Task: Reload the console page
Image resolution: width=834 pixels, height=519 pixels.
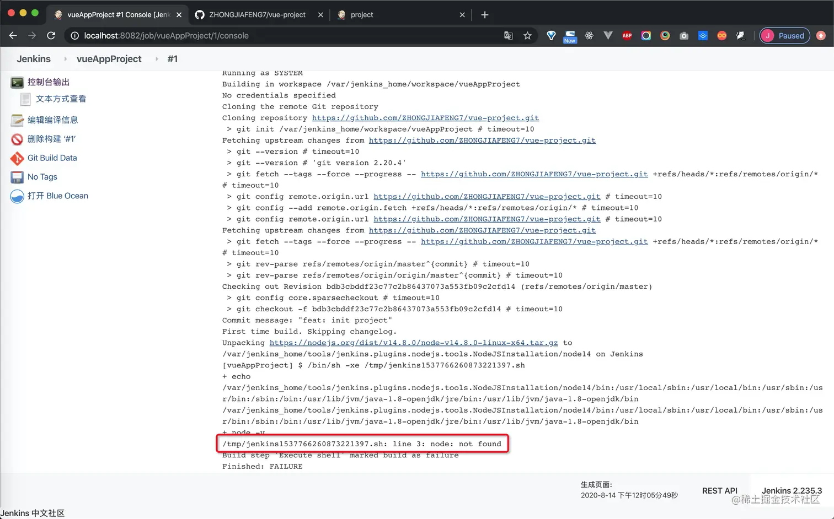Action: [x=51, y=36]
